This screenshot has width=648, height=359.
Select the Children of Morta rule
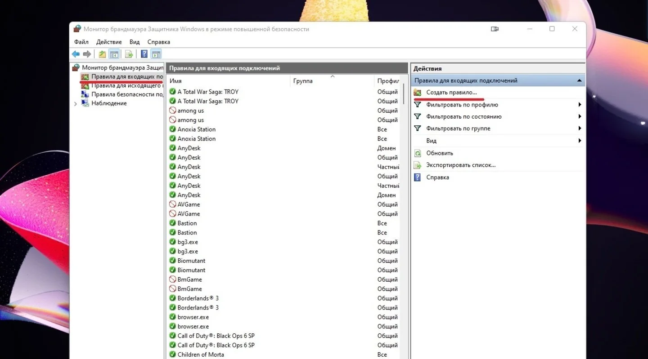tap(201, 355)
